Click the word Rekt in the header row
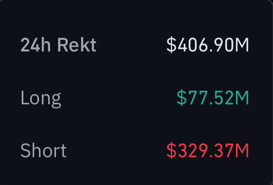273x185 pixels. (x=77, y=45)
